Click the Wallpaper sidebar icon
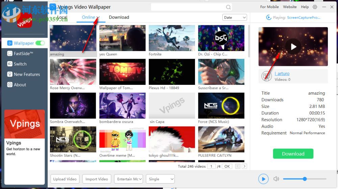 [x=10, y=43]
